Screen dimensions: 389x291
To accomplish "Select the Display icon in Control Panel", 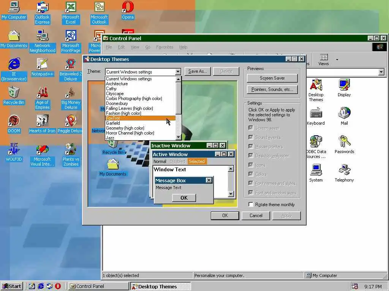I will (x=344, y=88).
